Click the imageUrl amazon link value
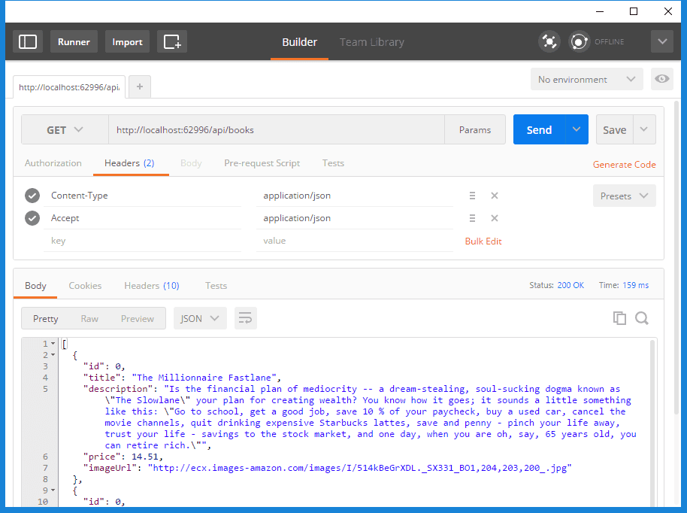This screenshot has width=687, height=513. coord(360,468)
